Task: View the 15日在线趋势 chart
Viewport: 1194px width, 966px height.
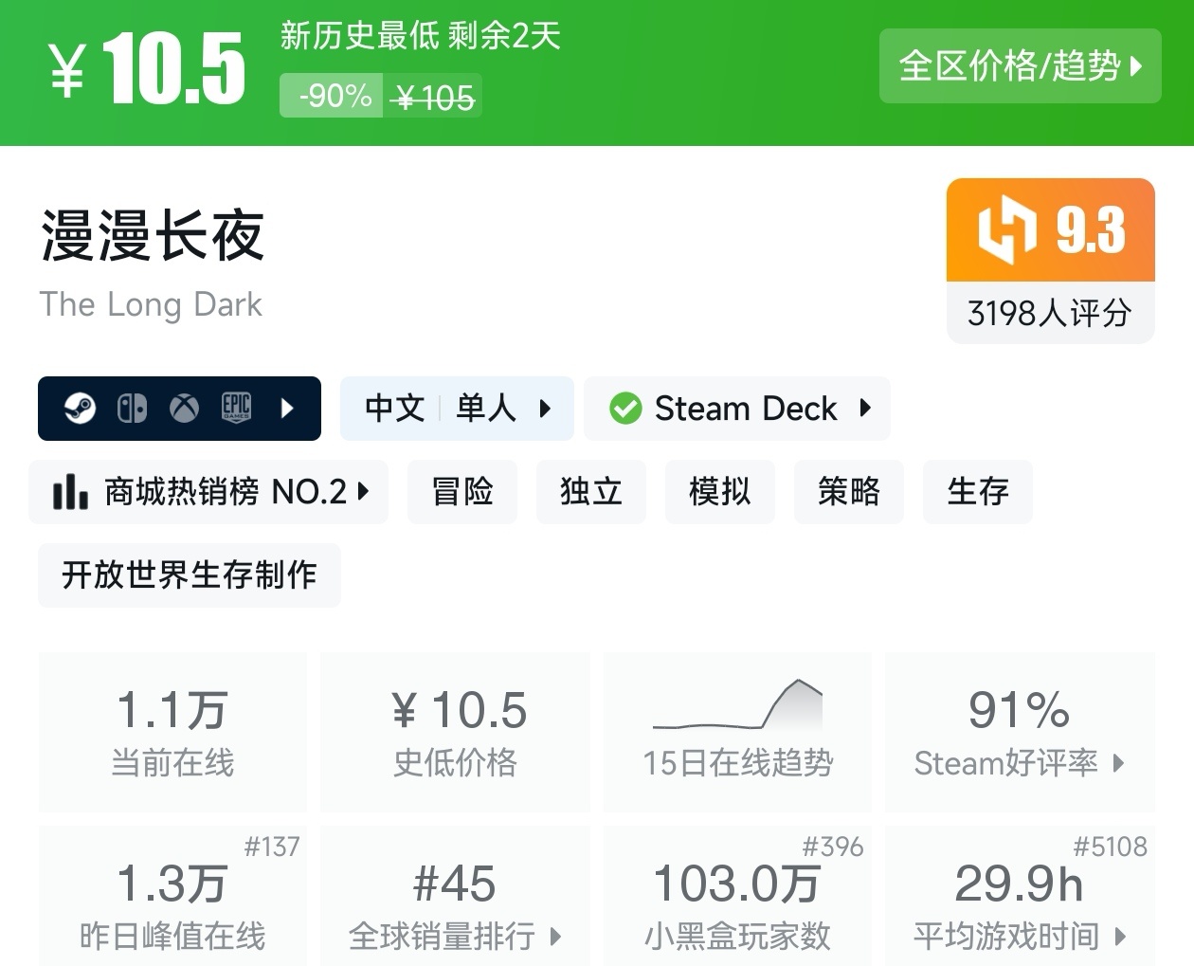Action: point(738,731)
